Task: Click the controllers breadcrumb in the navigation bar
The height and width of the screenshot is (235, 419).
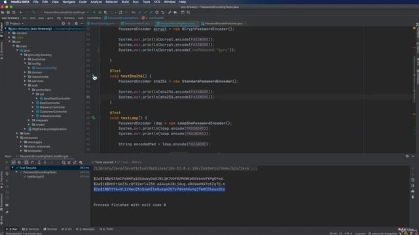Action: point(94,18)
